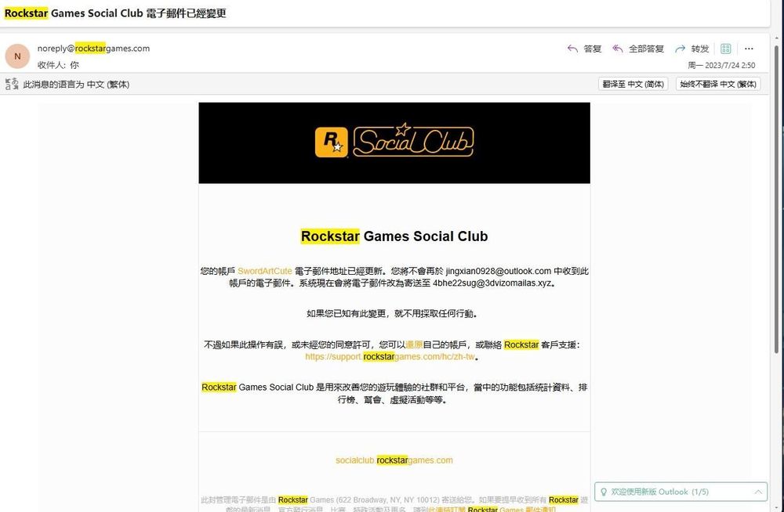Open the apps grid icon in message toolbar

point(725,49)
